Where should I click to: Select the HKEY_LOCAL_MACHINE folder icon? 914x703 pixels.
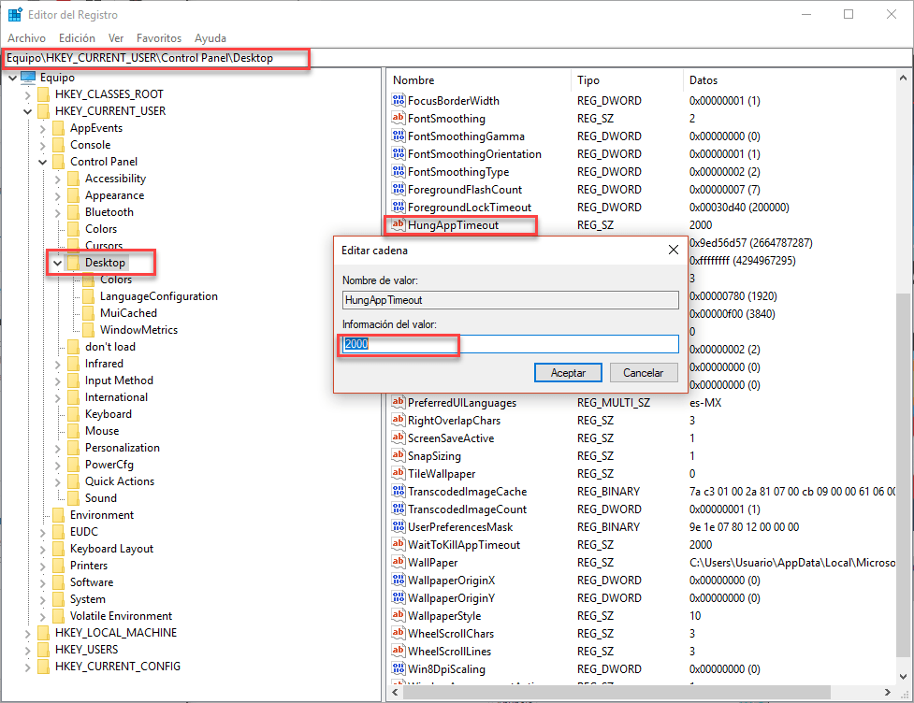43,633
